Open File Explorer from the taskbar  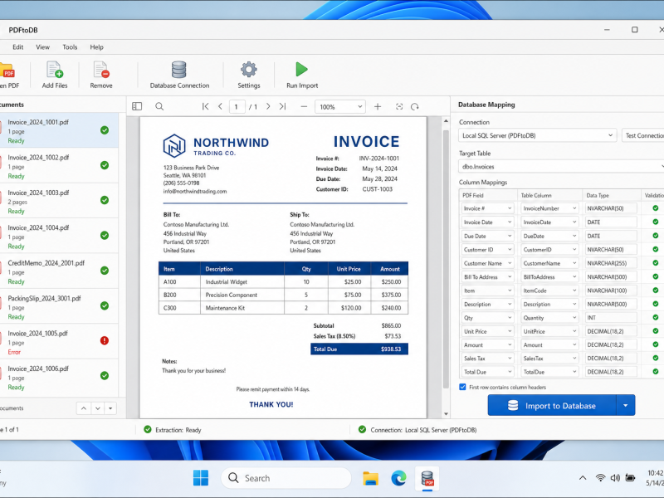370,478
